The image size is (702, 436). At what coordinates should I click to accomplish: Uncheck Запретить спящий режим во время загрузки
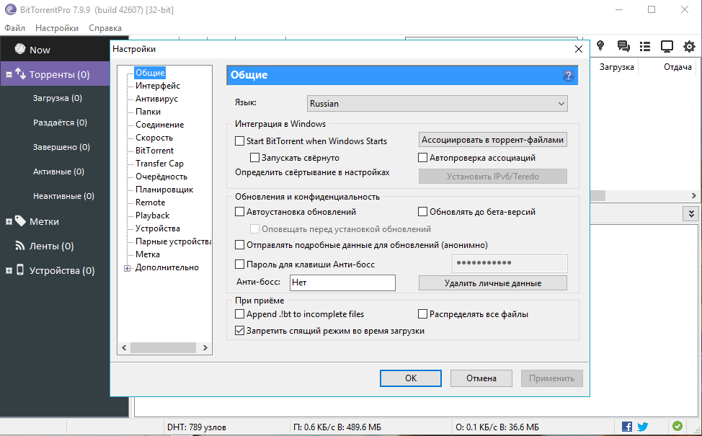click(240, 331)
